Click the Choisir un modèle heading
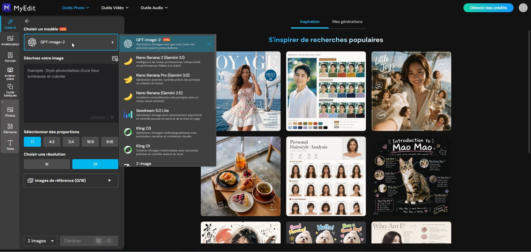 click(x=41, y=29)
